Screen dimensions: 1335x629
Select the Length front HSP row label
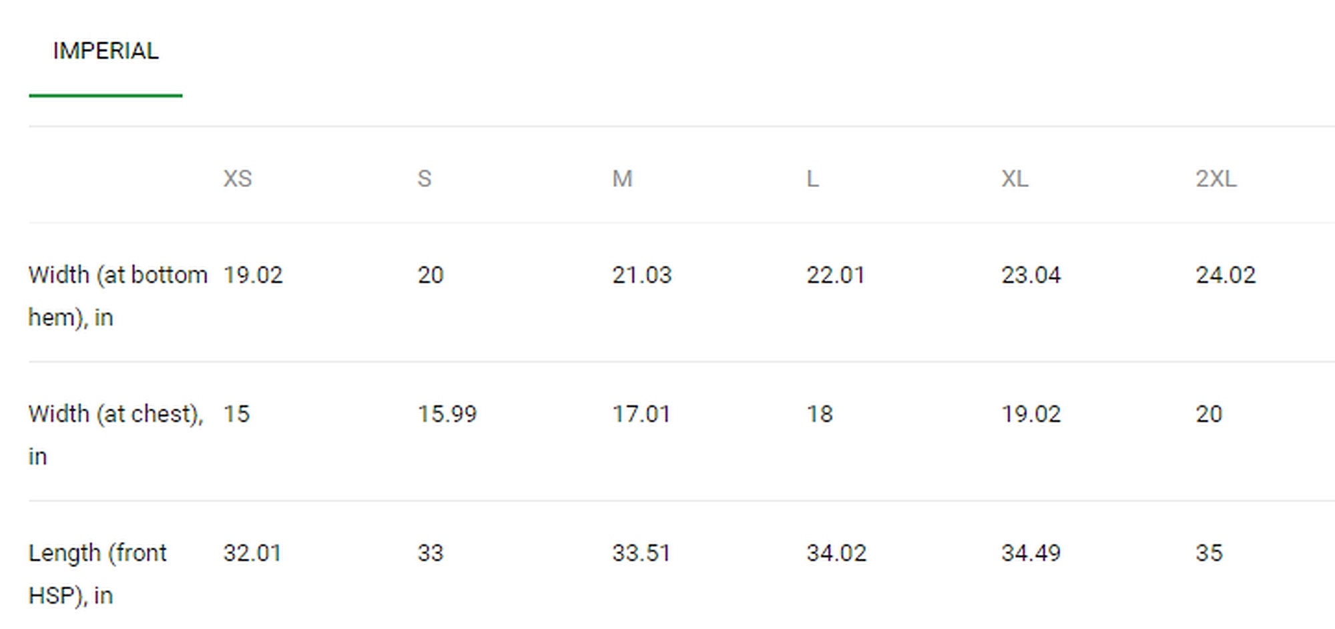(x=97, y=574)
